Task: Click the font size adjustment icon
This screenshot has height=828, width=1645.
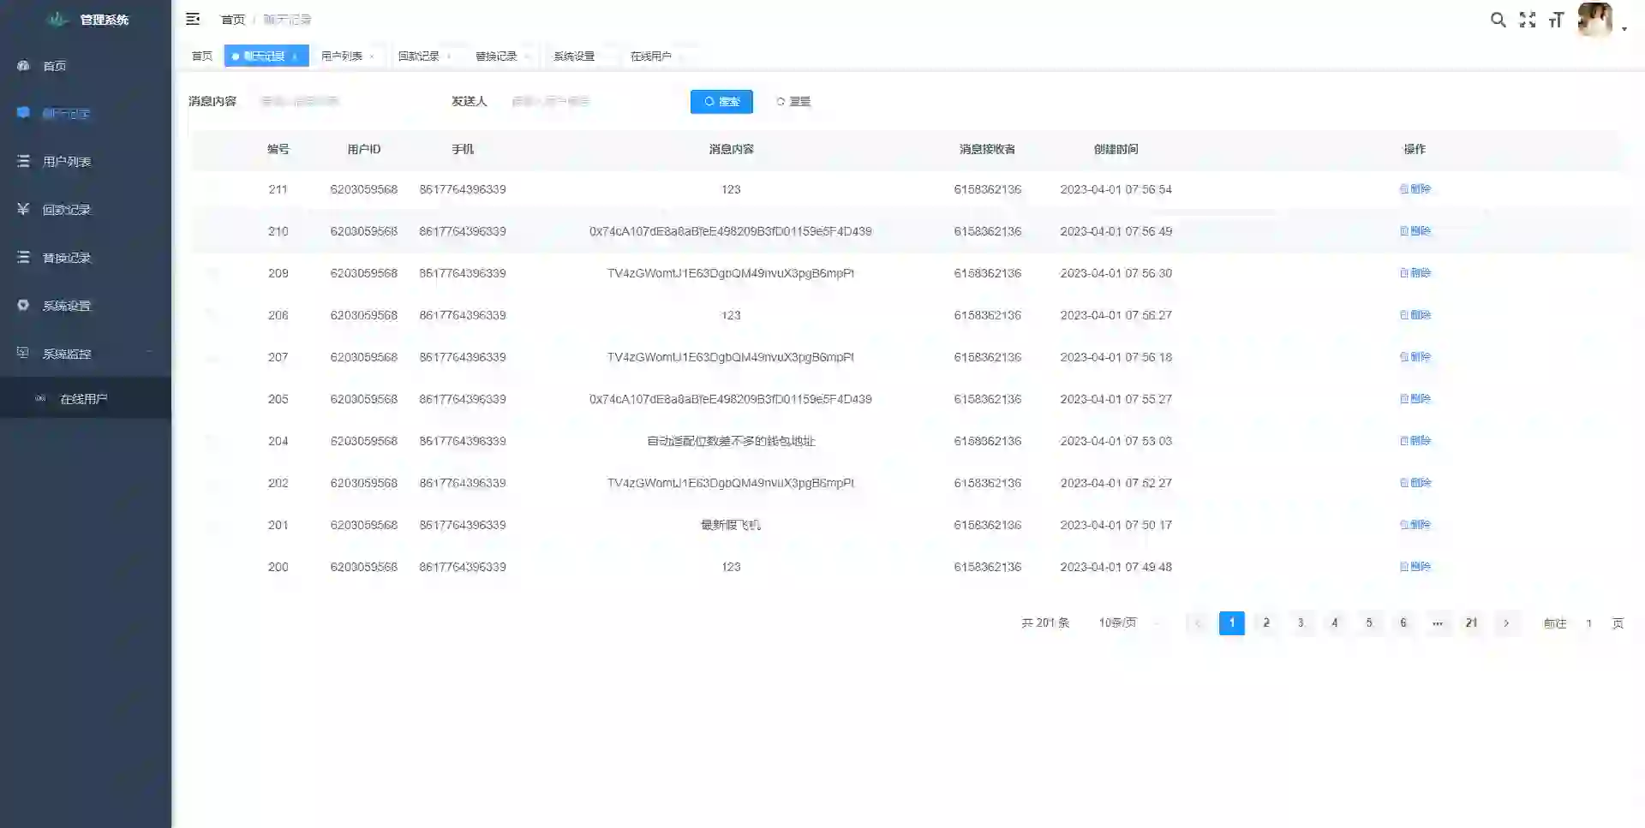Action: 1556,19
